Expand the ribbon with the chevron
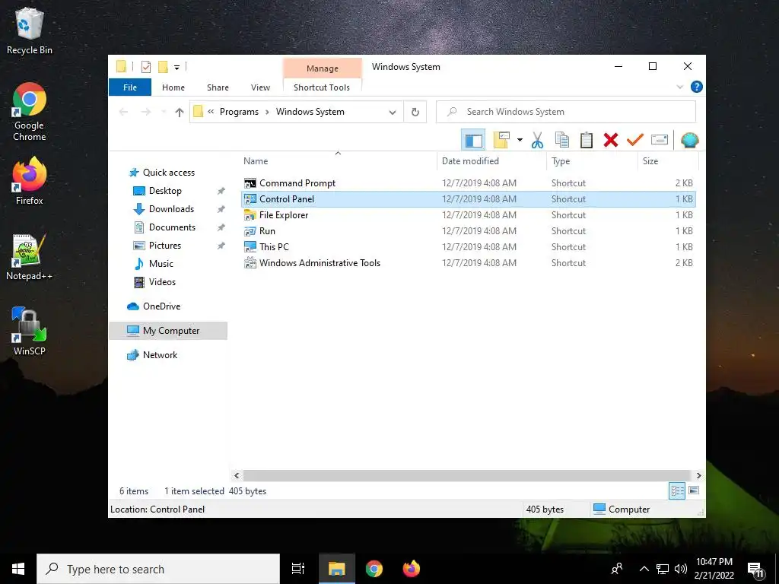Image resolution: width=779 pixels, height=584 pixels. [x=679, y=87]
